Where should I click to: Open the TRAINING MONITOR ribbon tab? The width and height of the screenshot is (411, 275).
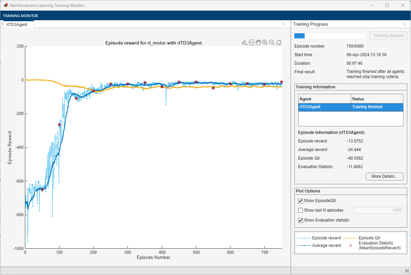coord(21,16)
